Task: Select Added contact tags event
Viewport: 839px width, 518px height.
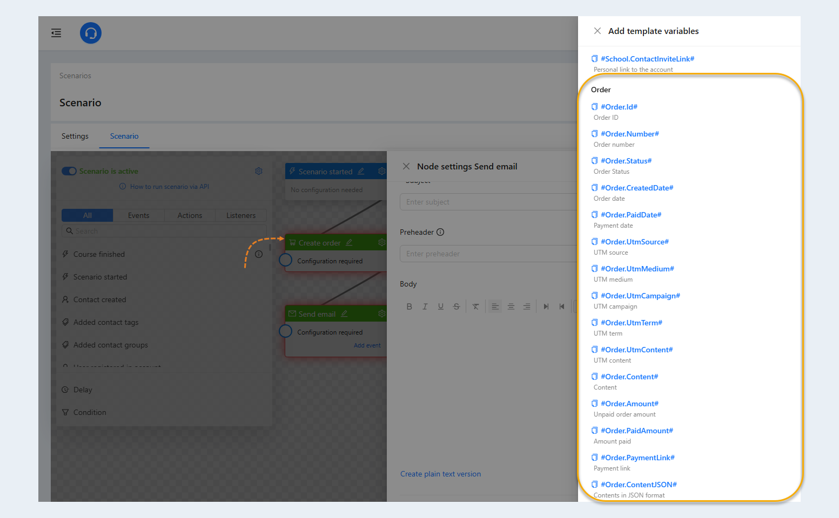Action: point(106,322)
